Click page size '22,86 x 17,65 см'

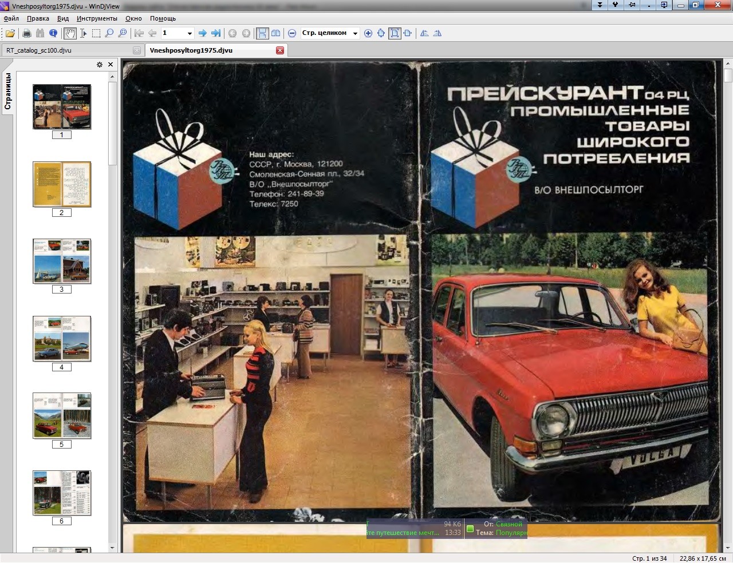pos(703,558)
